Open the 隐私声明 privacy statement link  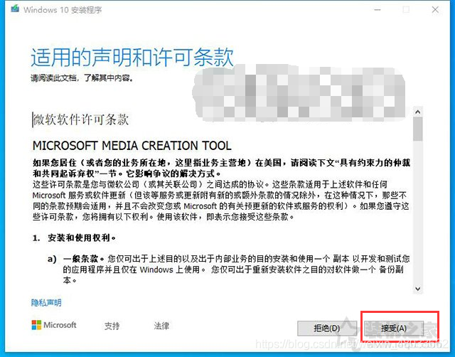coord(46,303)
